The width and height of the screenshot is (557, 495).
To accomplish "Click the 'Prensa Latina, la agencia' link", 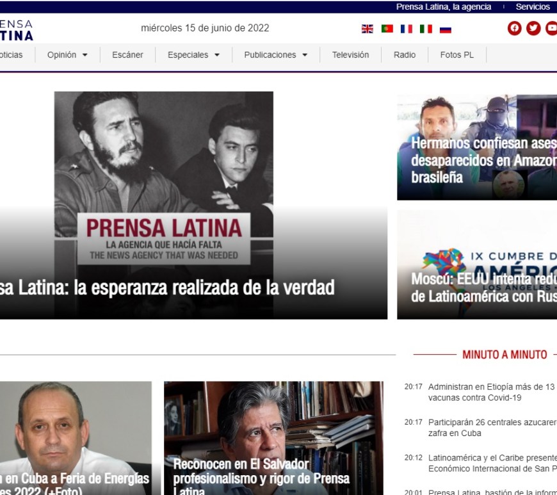I will click(442, 7).
